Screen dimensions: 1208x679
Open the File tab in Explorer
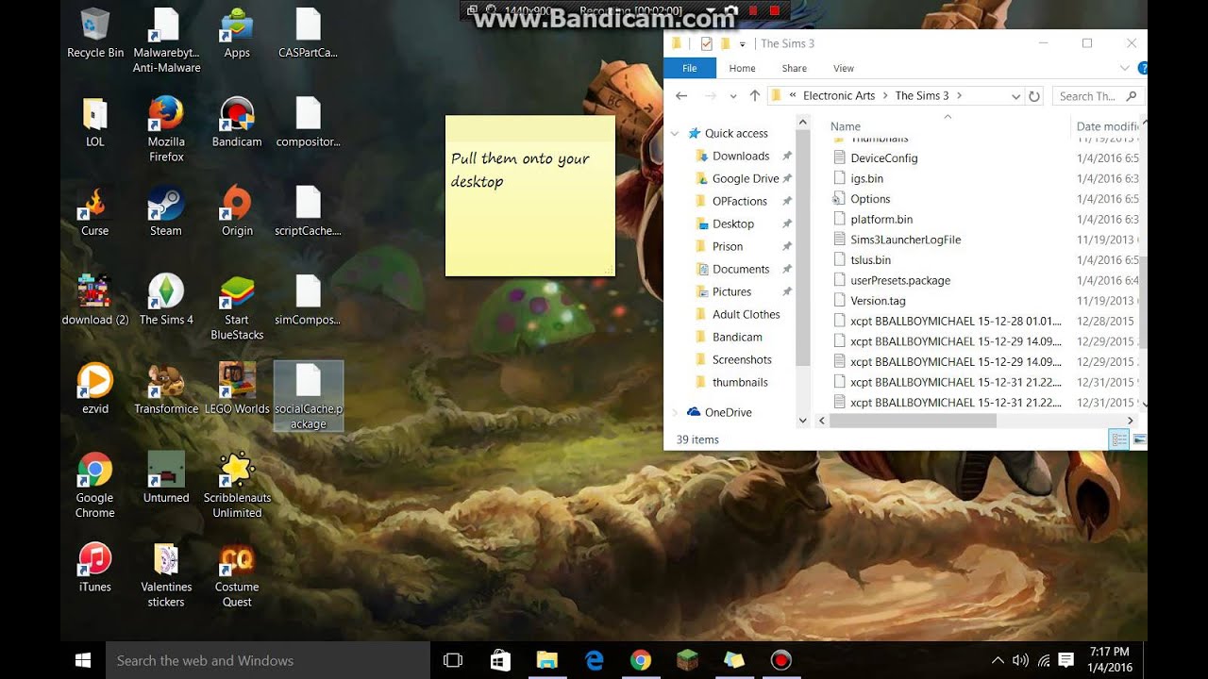point(690,68)
